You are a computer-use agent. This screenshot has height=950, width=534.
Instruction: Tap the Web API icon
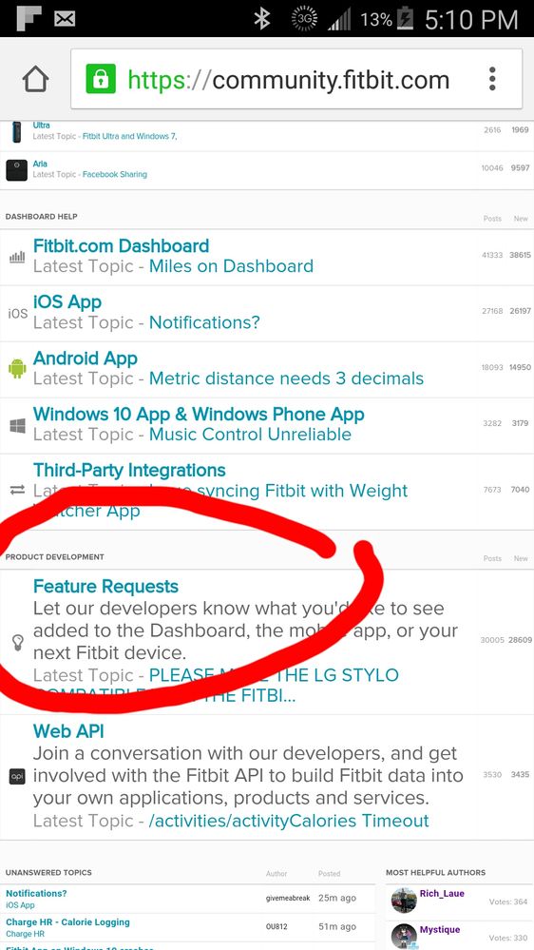click(x=17, y=776)
